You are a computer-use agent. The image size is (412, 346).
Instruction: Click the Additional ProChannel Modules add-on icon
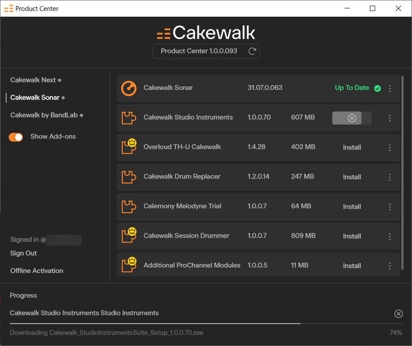point(129,264)
